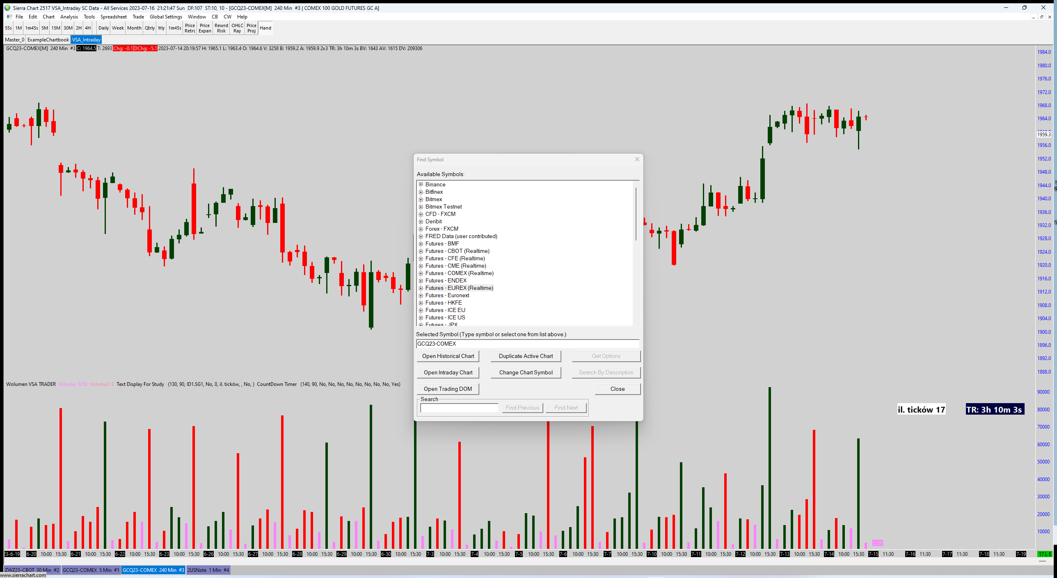Select Futures - EUREX (Realtime) entry
Screen dimensions: 1057x578
pyautogui.click(x=459, y=288)
